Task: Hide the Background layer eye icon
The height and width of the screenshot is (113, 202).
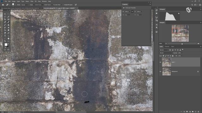Action: coord(160,72)
